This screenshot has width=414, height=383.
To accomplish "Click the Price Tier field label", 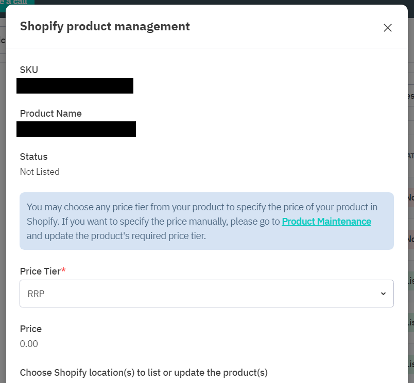I will point(40,271).
